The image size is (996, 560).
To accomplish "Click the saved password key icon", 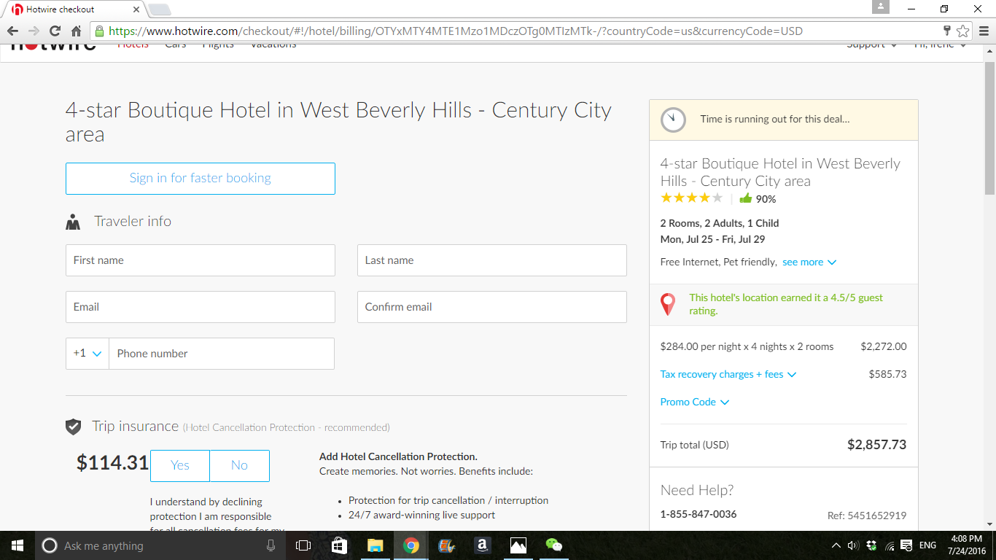I will point(946,31).
